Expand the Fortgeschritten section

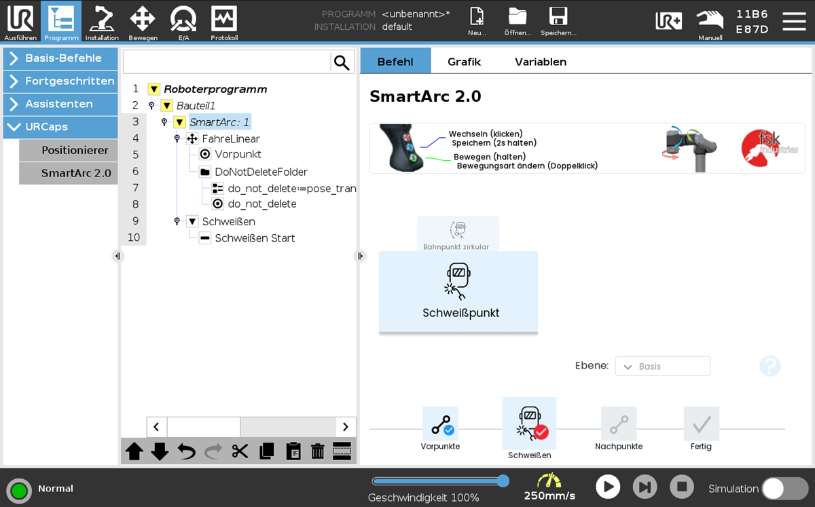tap(60, 81)
